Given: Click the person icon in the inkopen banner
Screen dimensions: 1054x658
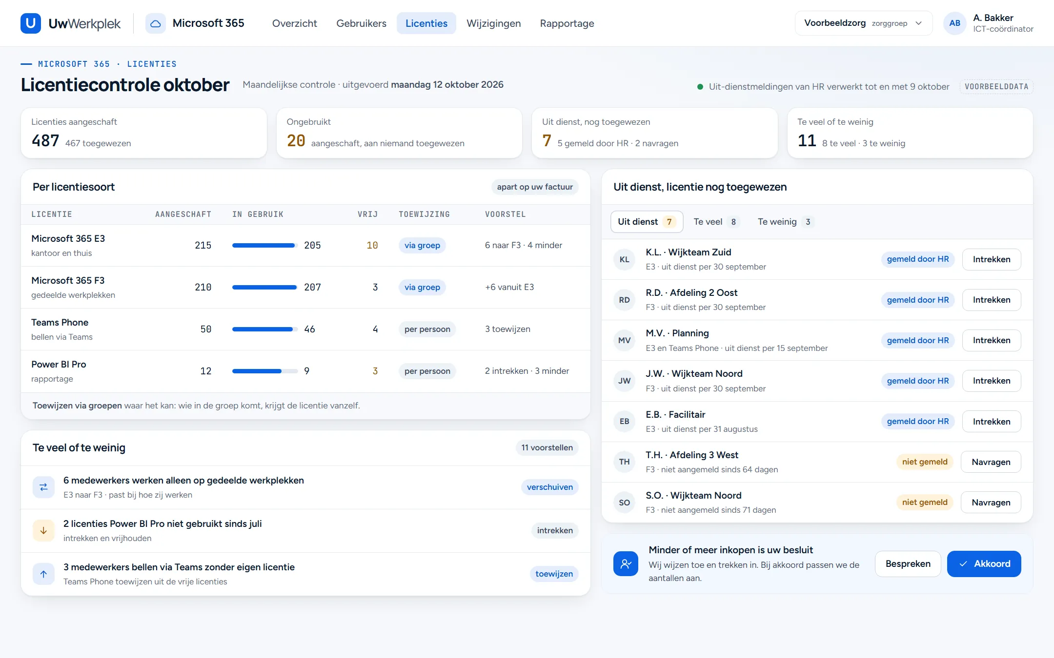Looking at the screenshot, I should 626,563.
